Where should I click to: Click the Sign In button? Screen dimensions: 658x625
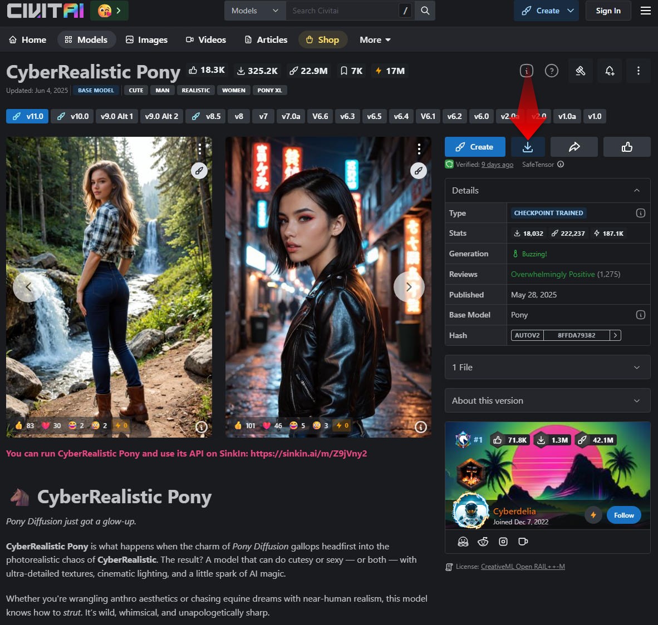608,11
